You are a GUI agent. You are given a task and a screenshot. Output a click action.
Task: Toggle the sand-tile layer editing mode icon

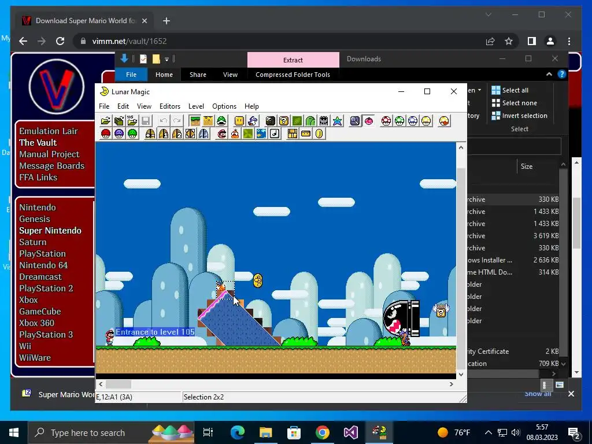click(208, 121)
